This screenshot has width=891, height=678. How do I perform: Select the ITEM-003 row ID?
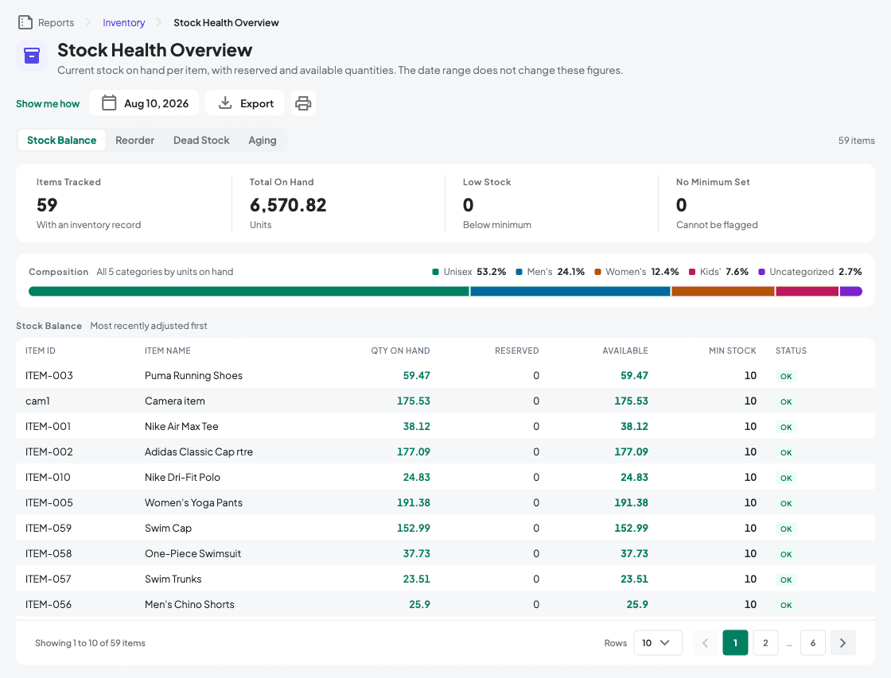49,375
